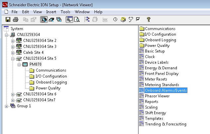Screen dimensions: 210x134
Task: Open Meter Resets screen
Action: click(x=156, y=79)
